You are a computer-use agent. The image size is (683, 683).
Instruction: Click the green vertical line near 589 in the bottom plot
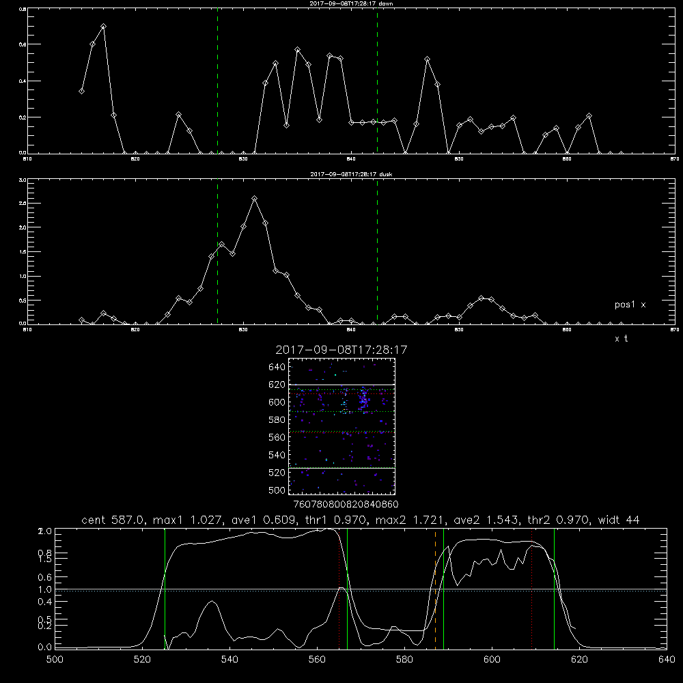pyautogui.click(x=443, y=589)
